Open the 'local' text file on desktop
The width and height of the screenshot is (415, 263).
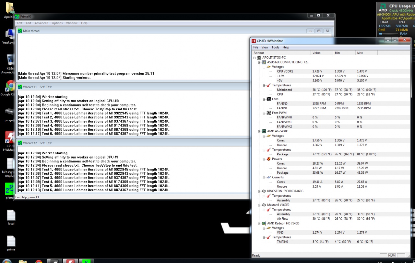coord(11,217)
